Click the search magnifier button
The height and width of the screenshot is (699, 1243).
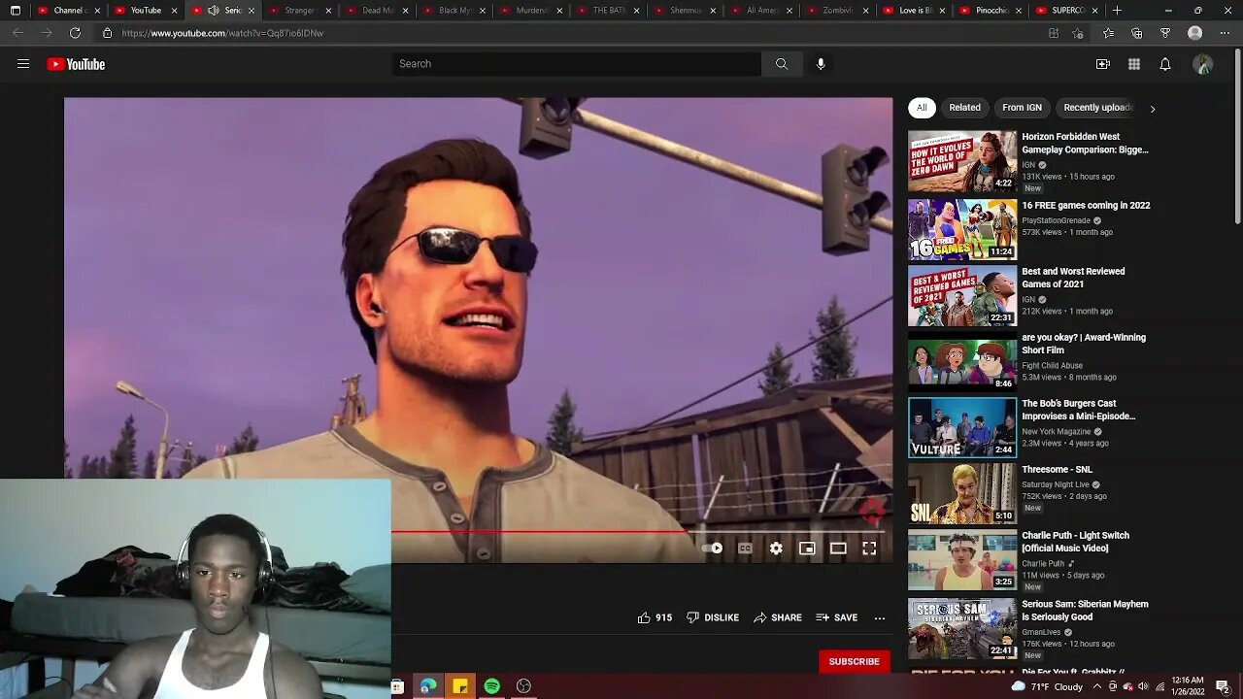[782, 64]
